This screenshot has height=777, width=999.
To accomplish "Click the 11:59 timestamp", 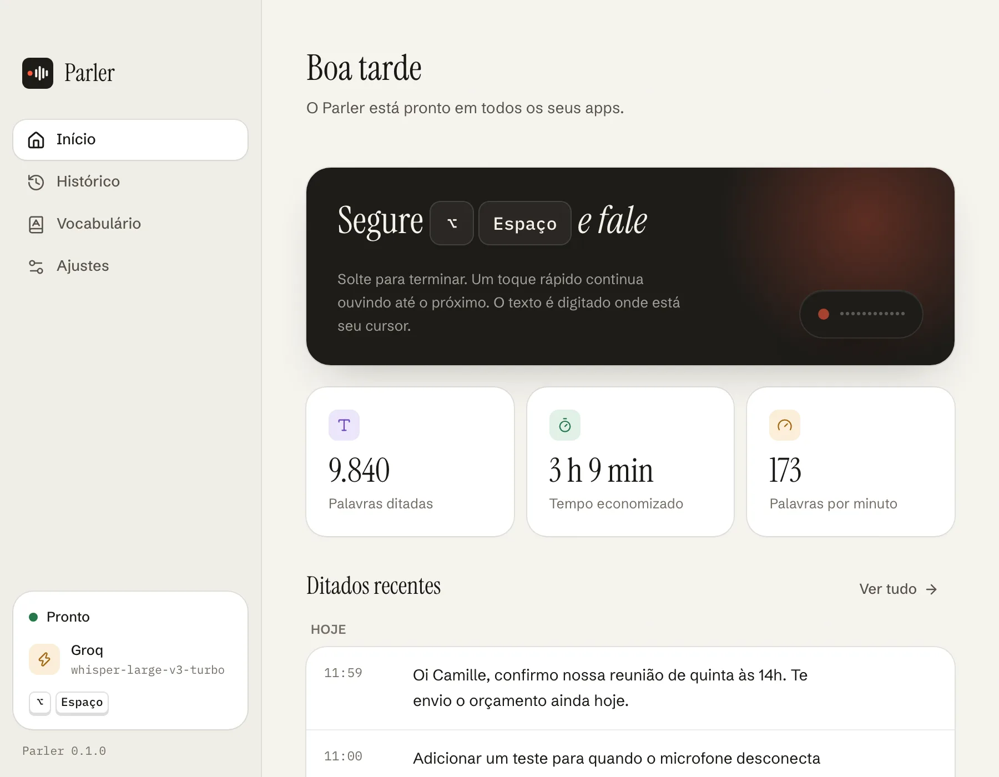I will pos(343,673).
